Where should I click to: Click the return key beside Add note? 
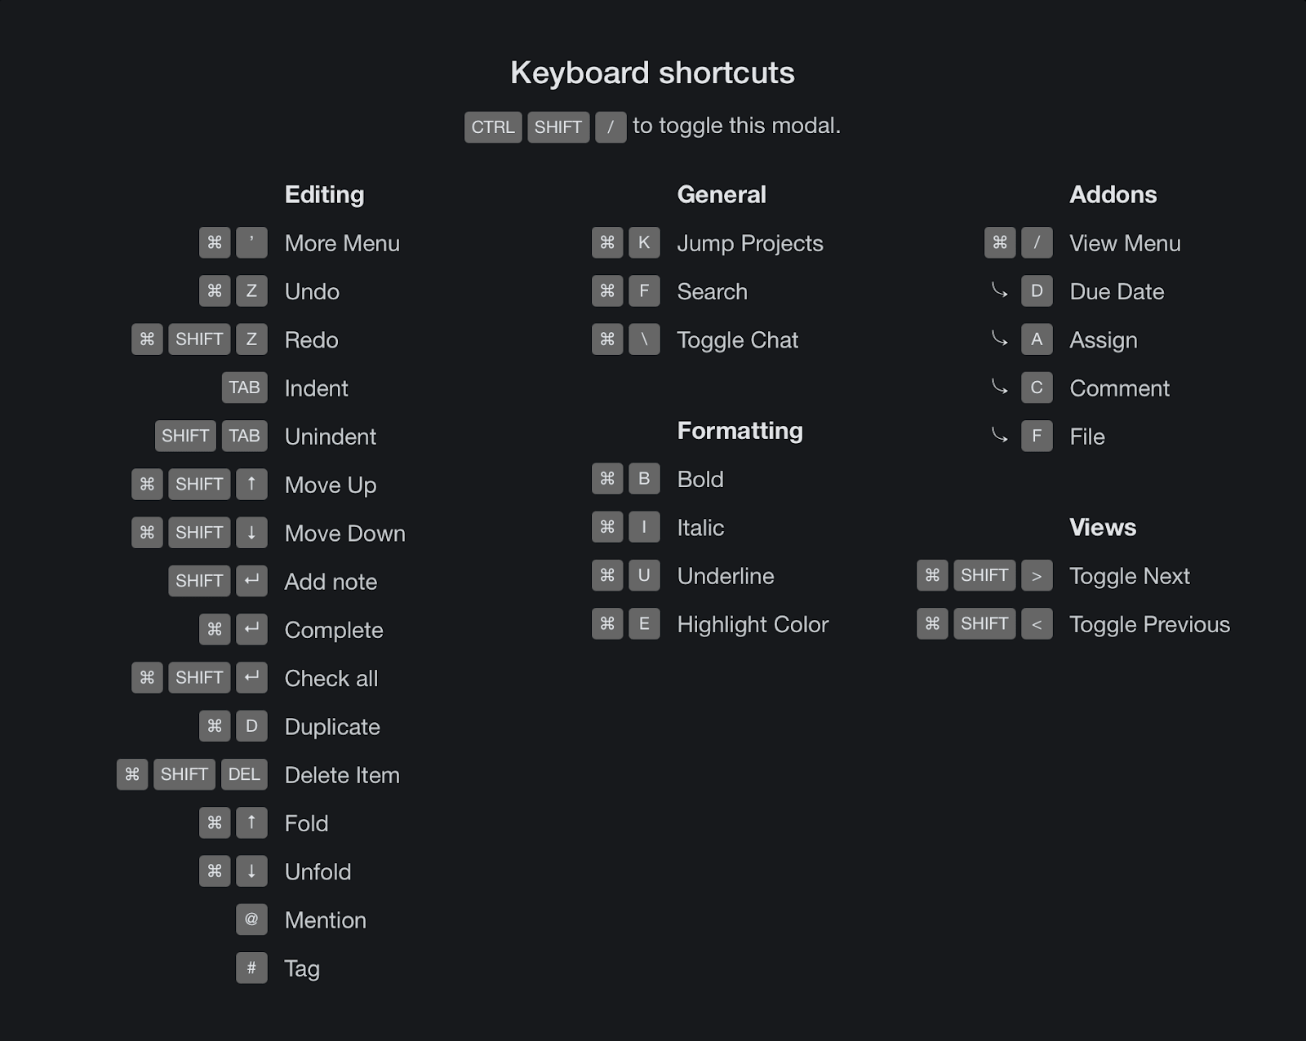point(251,581)
